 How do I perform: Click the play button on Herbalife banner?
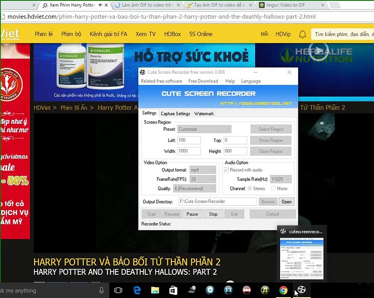[x=319, y=51]
